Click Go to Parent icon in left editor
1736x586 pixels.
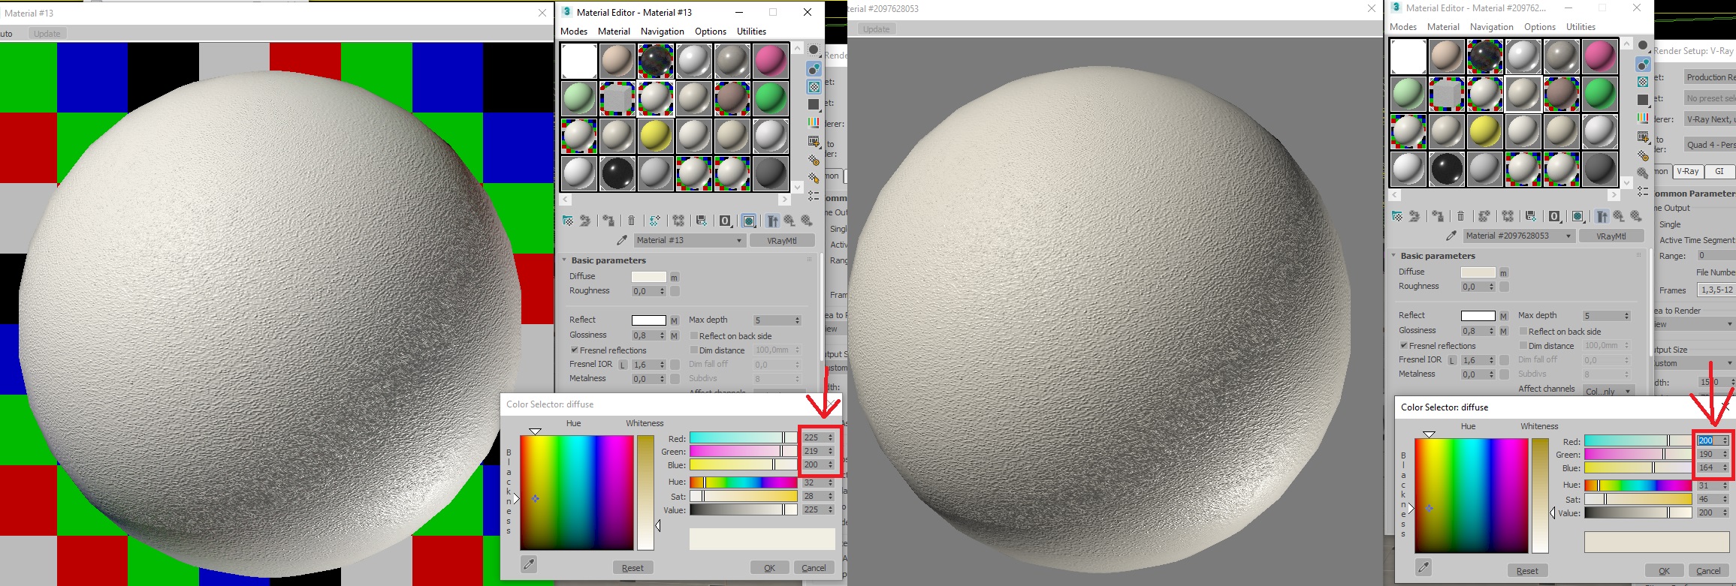[x=790, y=221]
